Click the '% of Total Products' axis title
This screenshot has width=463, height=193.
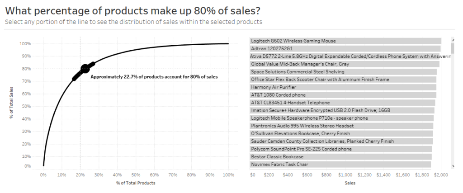click(136, 183)
